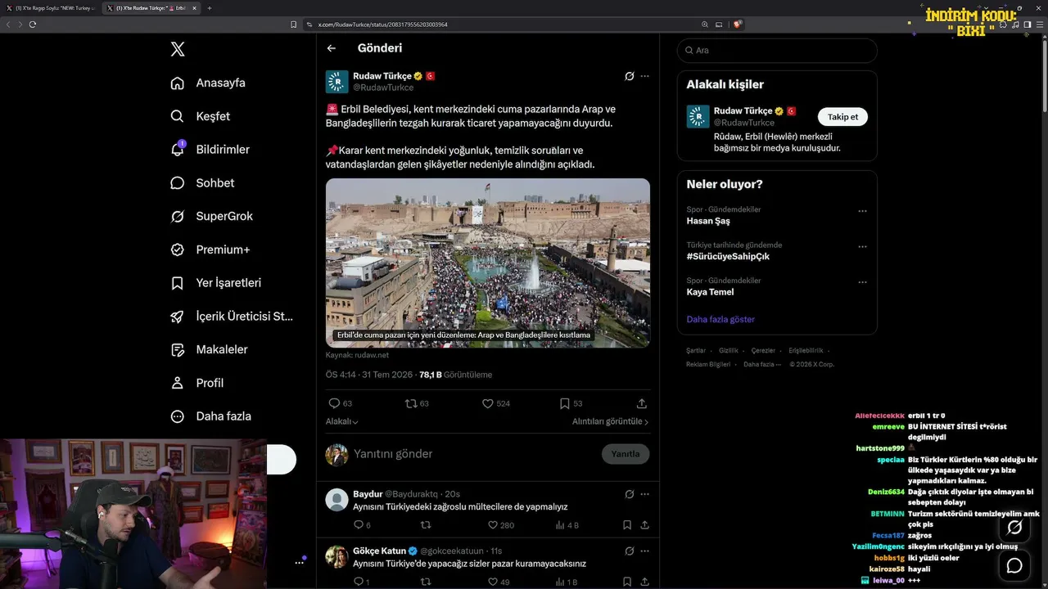Open Yer İşaretleri bookmarks
This screenshot has height=589, width=1048.
tap(215, 283)
